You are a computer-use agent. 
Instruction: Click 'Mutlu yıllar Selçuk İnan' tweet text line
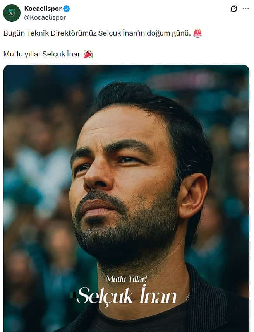(x=42, y=54)
